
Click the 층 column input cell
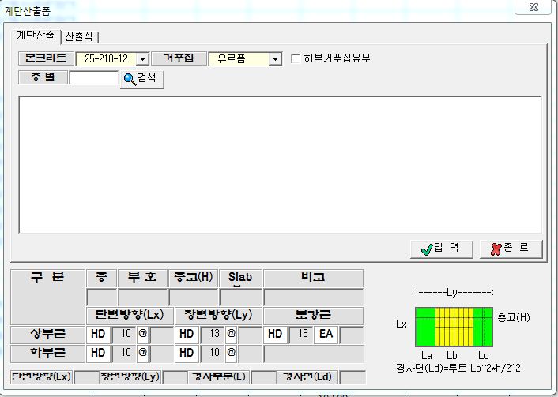click(102, 297)
